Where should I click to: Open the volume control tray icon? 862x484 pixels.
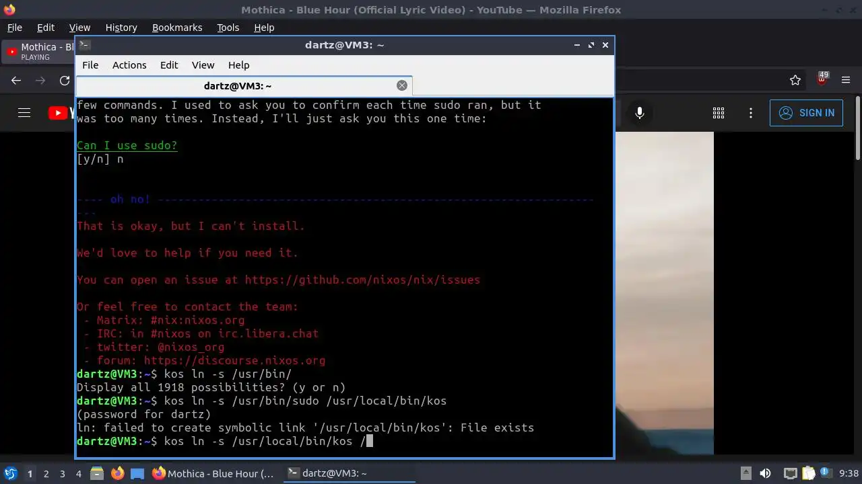[x=765, y=473]
